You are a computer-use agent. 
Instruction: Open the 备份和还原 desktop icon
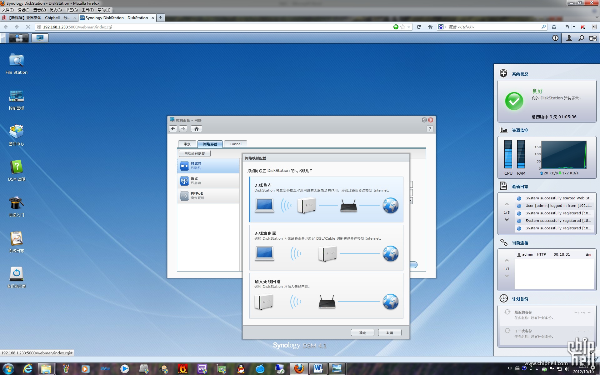tap(16, 278)
